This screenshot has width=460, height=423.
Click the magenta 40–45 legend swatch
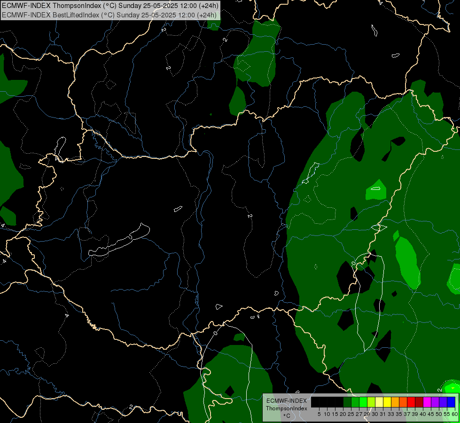427,402
